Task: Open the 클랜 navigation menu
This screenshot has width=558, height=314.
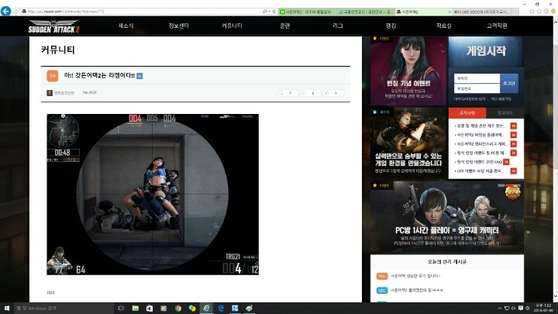Action: [284, 26]
